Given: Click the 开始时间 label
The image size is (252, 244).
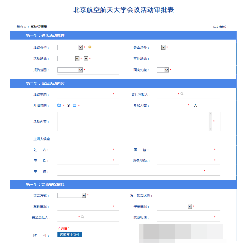Looking at the screenshot, I should pos(41,105).
